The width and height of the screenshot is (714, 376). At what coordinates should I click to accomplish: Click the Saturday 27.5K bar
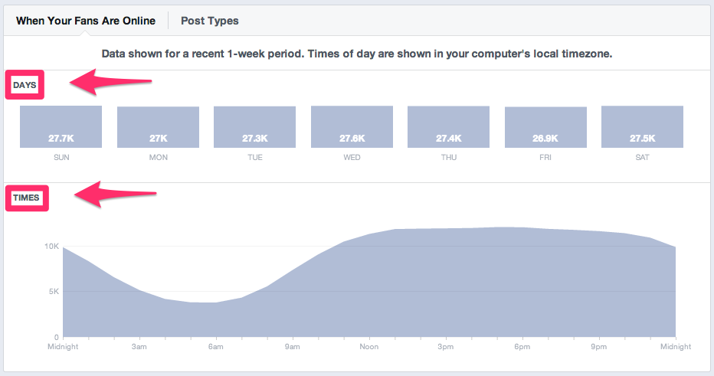[x=642, y=126]
